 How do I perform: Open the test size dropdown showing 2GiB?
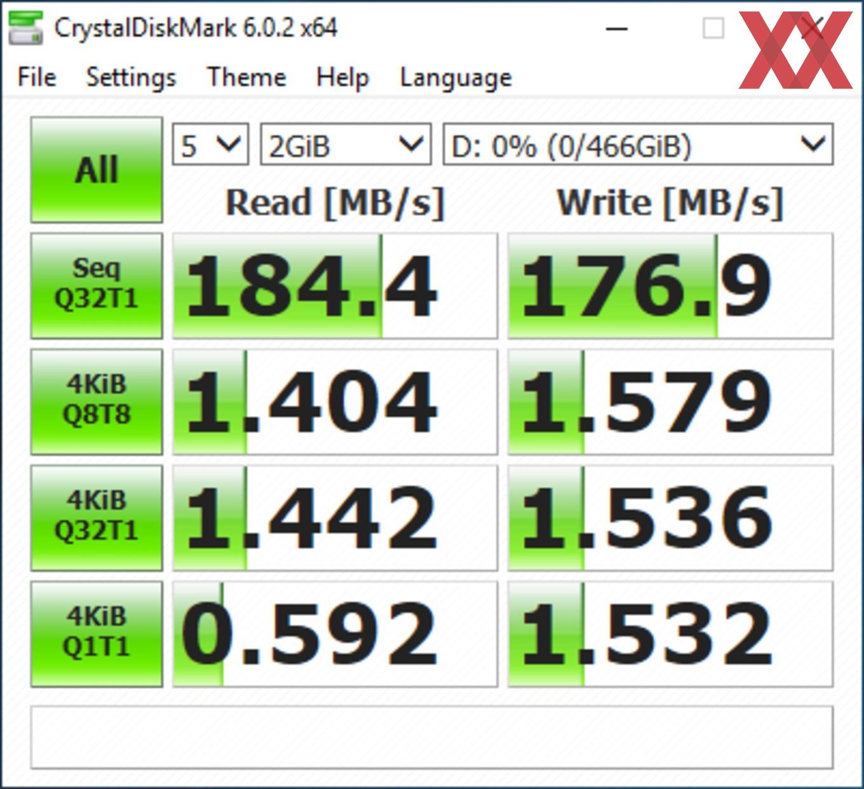(346, 145)
